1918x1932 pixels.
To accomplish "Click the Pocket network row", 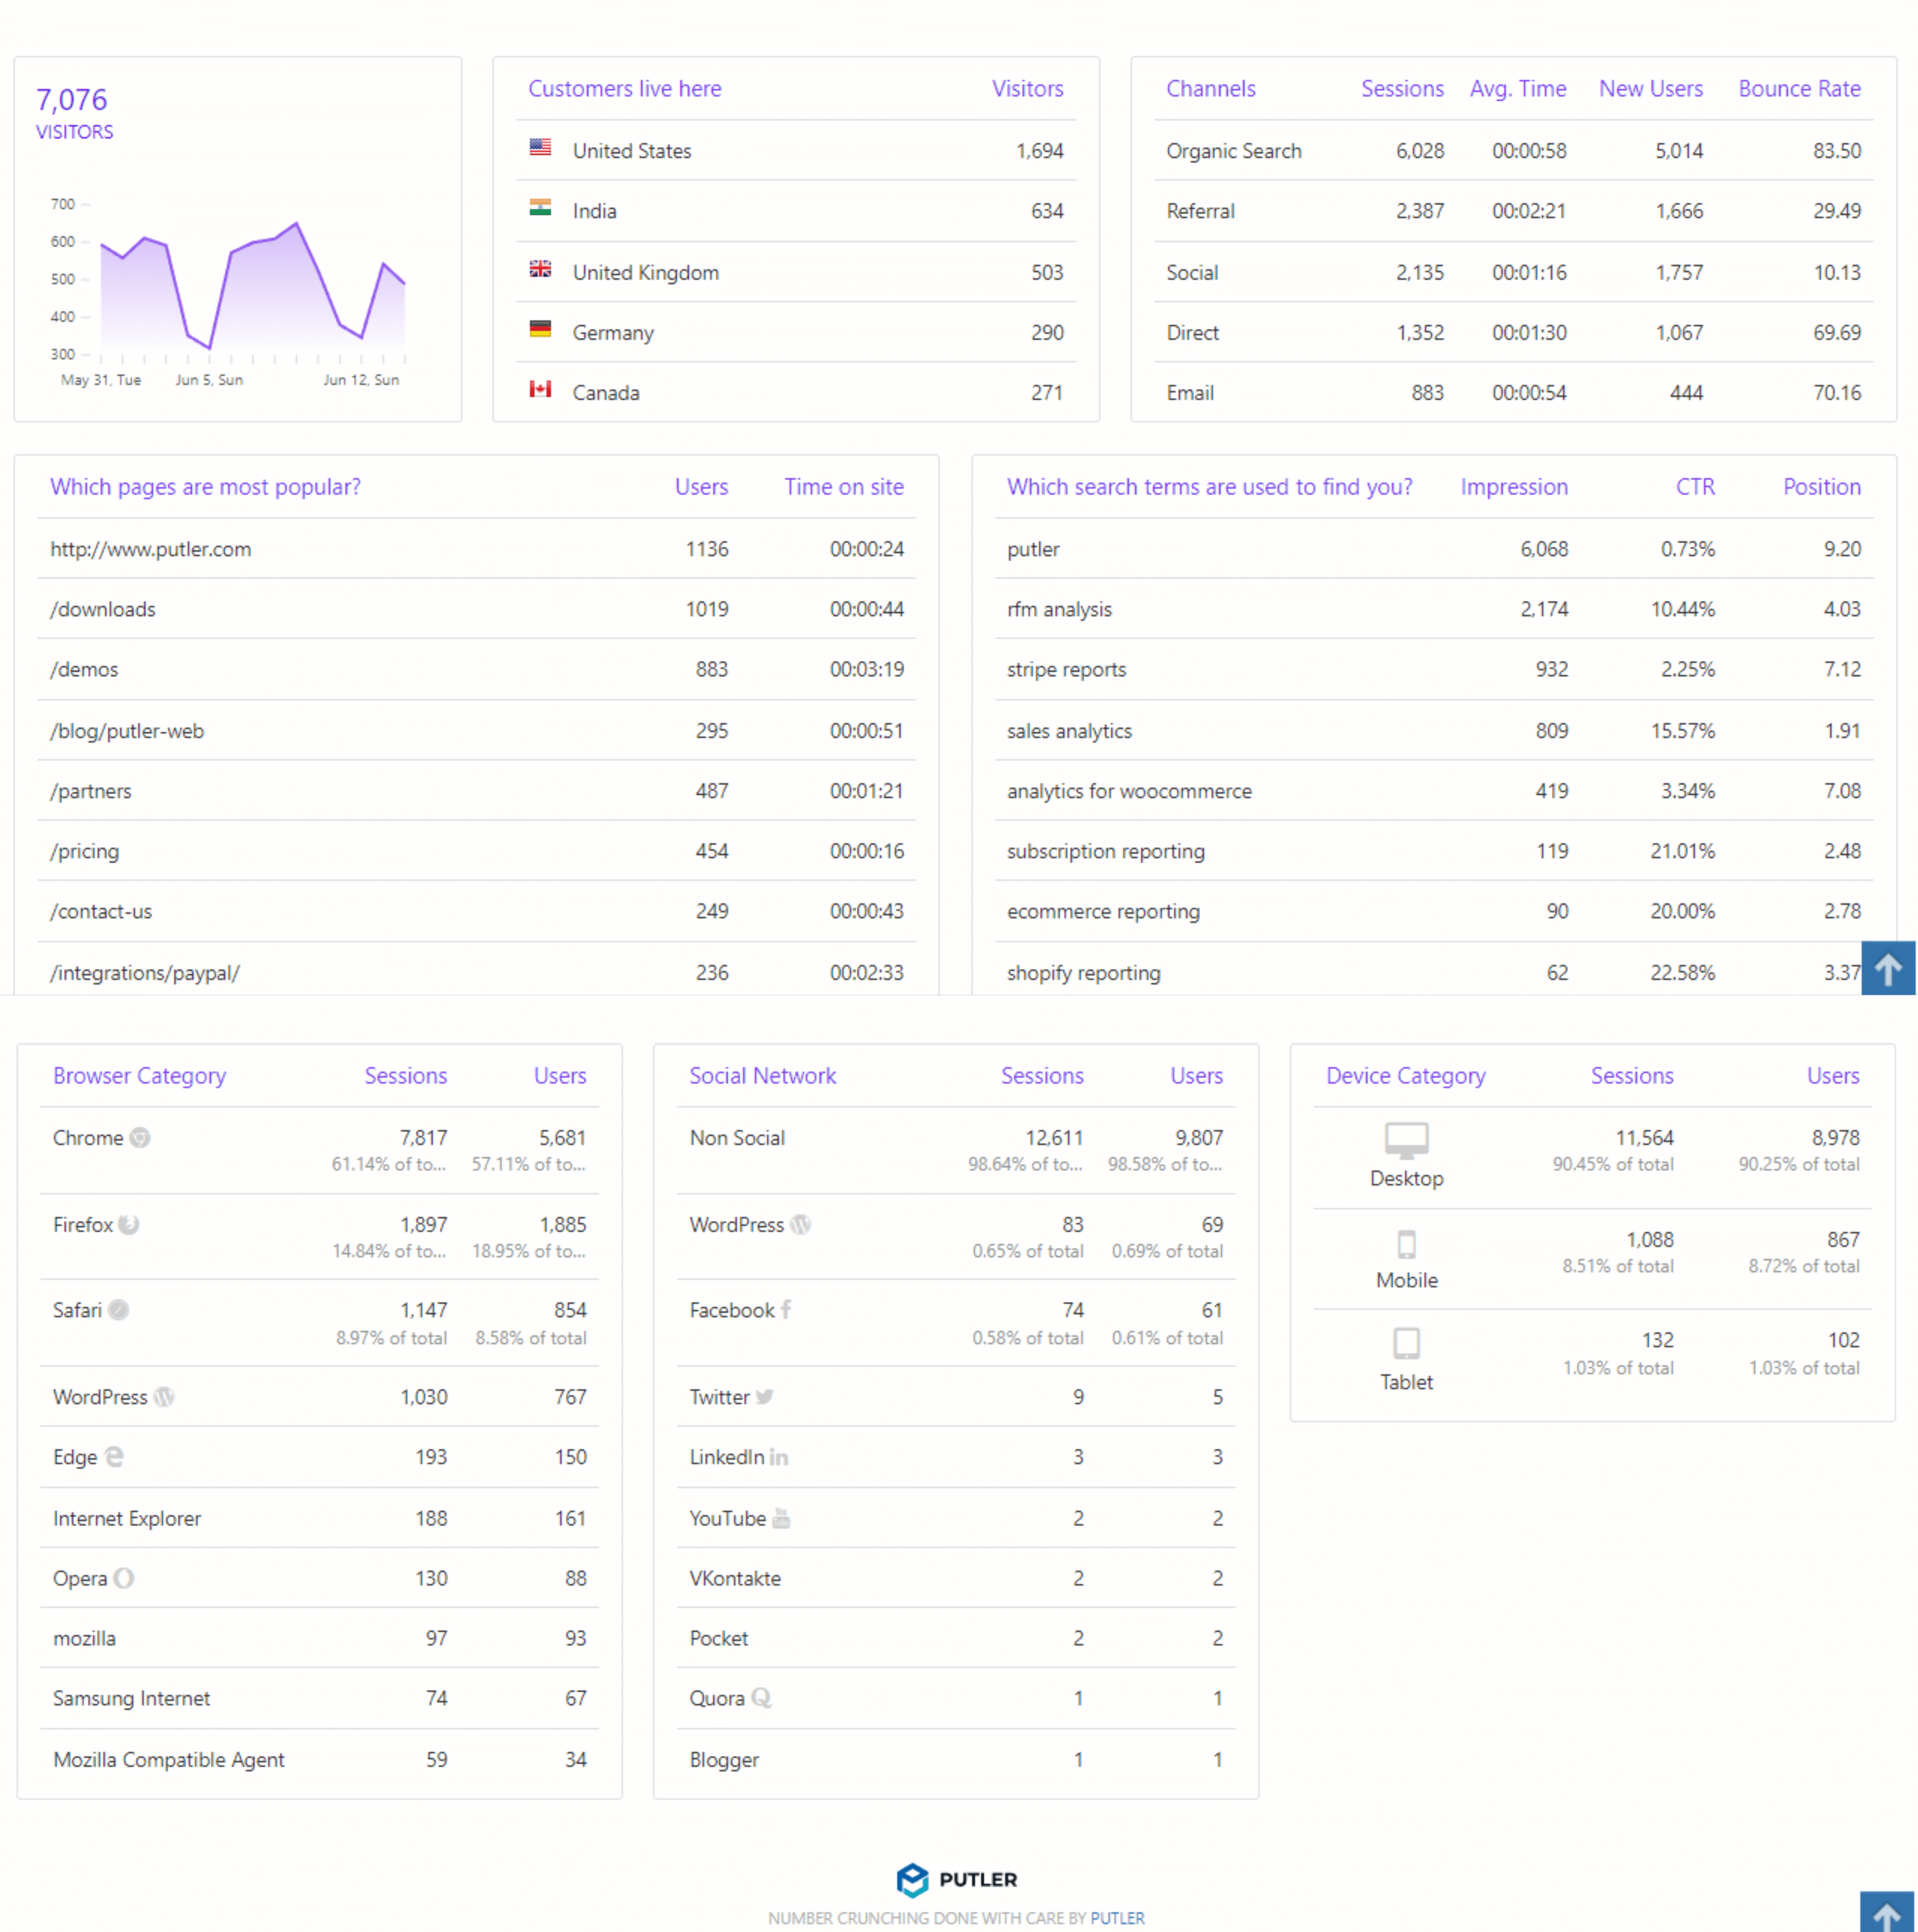I will tap(955, 1637).
